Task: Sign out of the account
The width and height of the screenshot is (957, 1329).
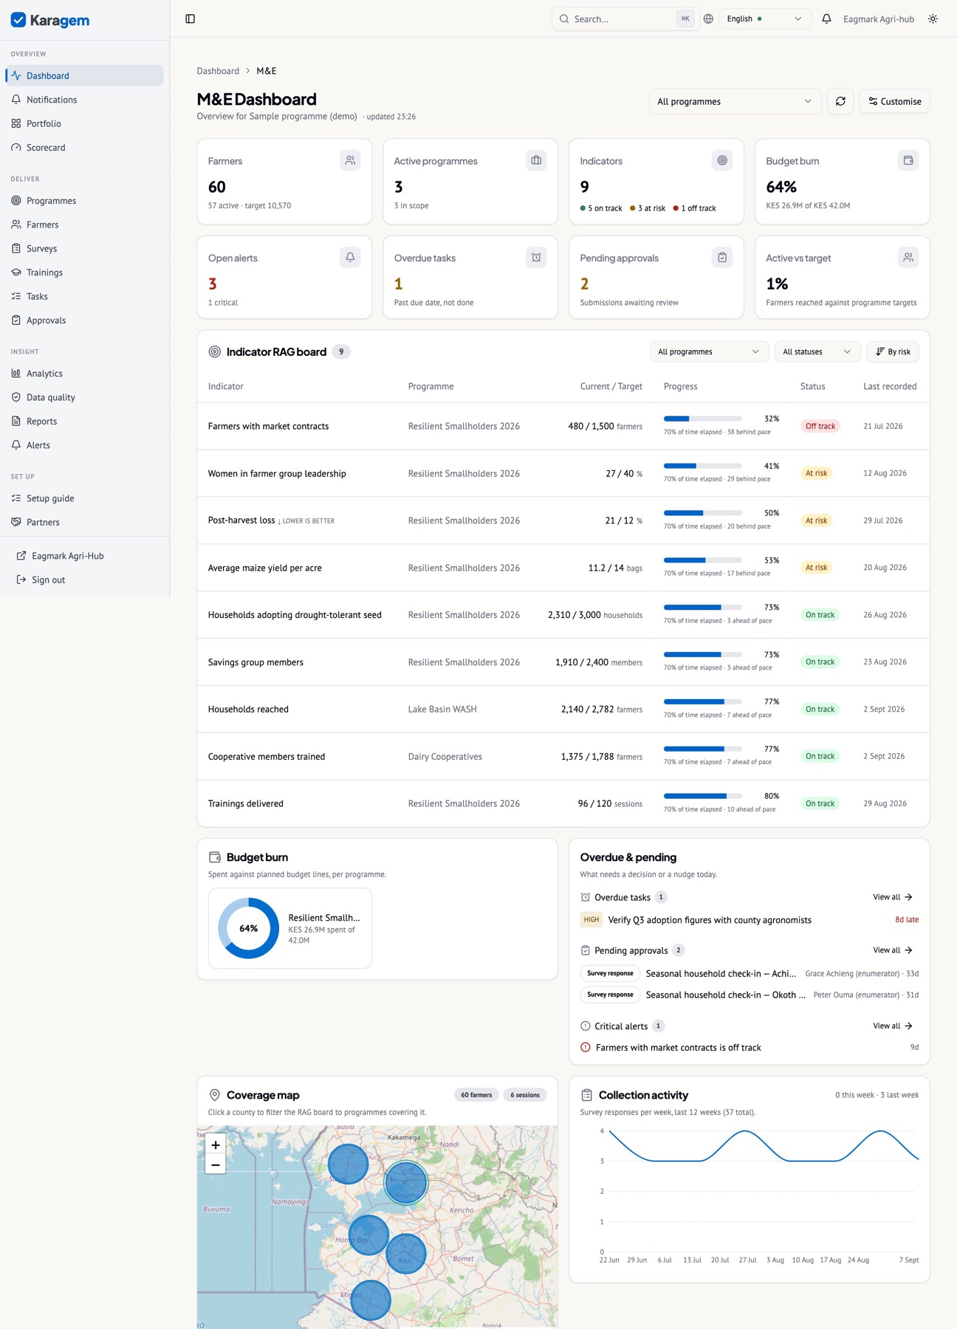Action: pos(84,580)
